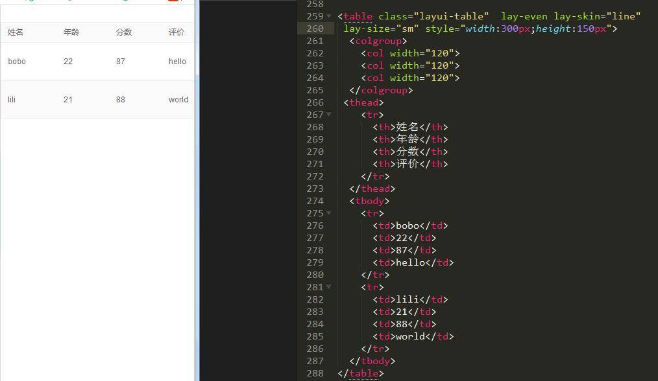
Task: Select the 22 cell in the bobo row
Action: tap(68, 62)
